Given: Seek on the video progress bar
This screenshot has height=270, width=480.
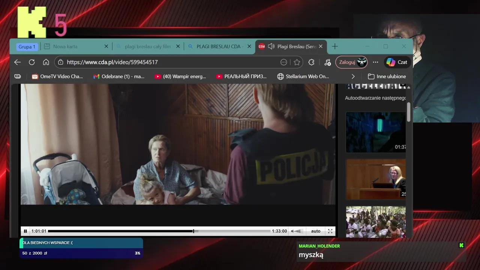Looking at the screenshot, I should 159,231.
